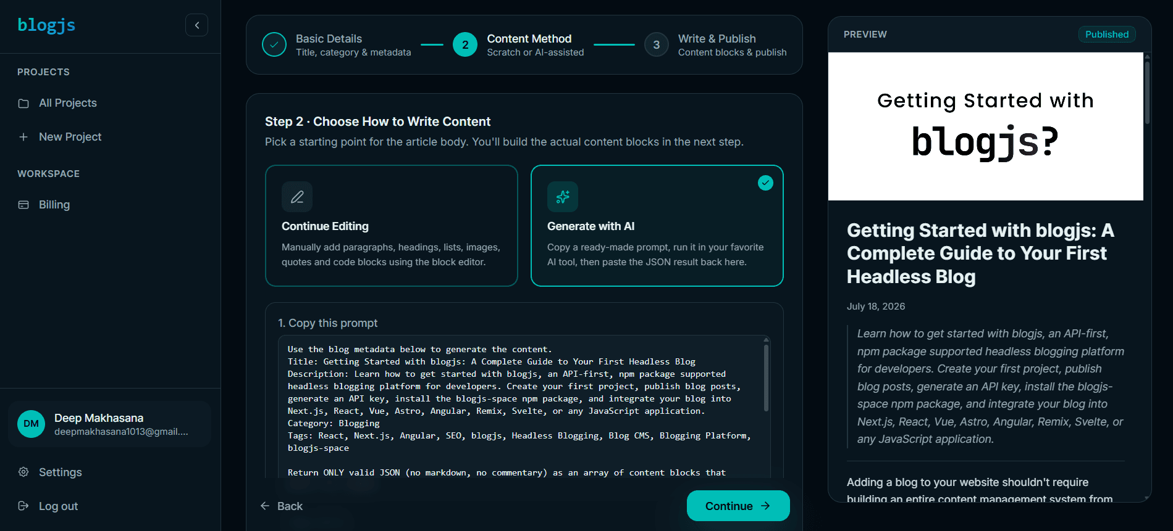Collapse the sidebar with chevron button

coord(196,25)
